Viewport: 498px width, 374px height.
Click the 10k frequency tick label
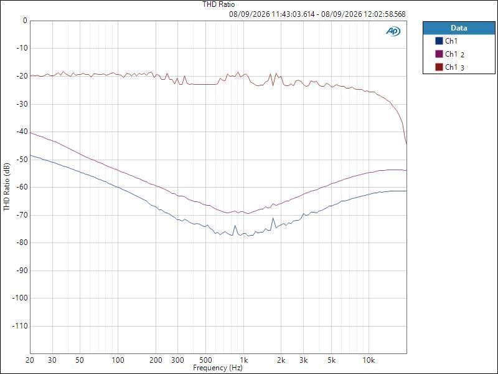click(369, 360)
